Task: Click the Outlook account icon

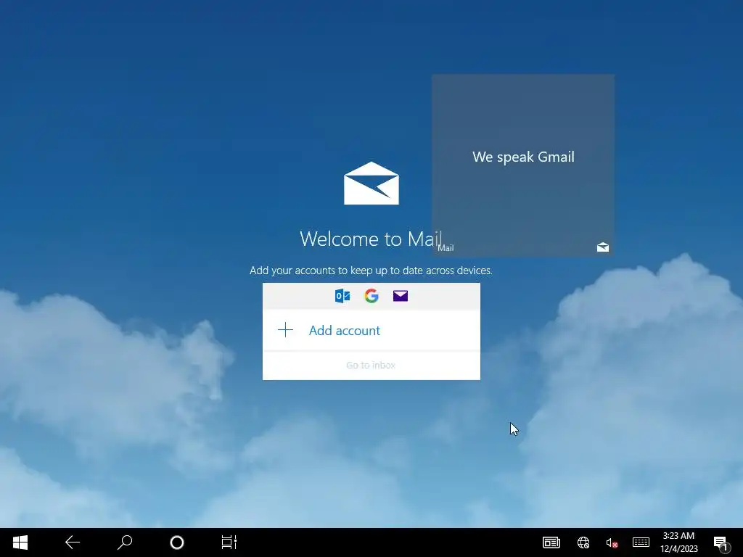Action: coord(342,296)
